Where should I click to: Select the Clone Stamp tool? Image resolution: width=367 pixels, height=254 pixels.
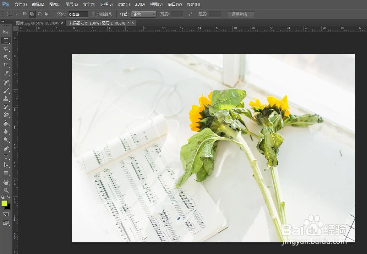pyautogui.click(x=6, y=99)
